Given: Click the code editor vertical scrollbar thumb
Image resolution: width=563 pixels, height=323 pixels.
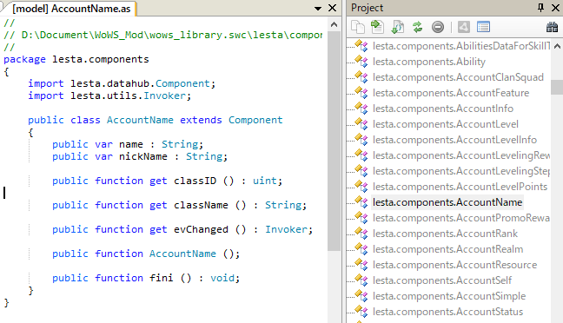Looking at the screenshot, I should (334, 141).
